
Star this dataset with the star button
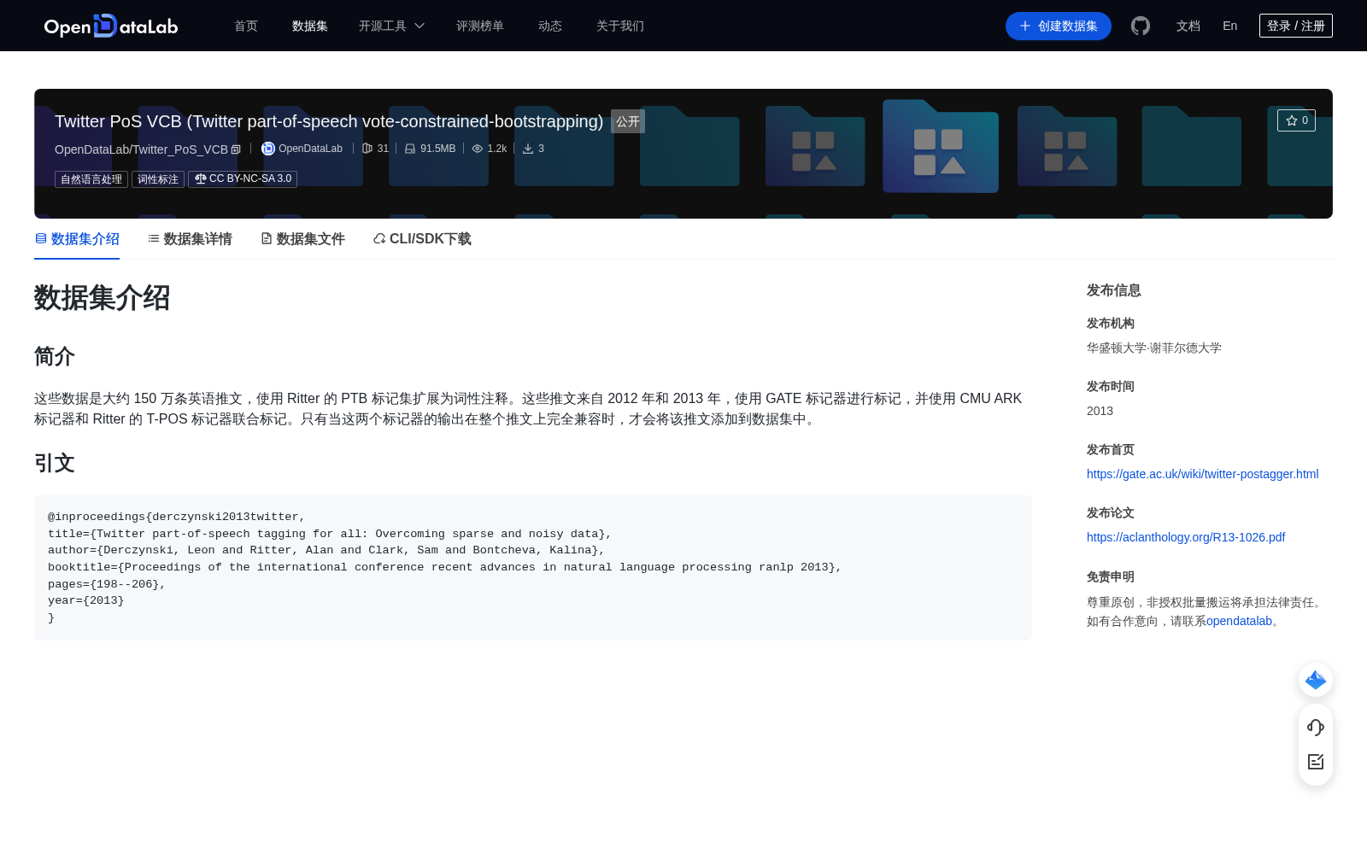[1296, 120]
